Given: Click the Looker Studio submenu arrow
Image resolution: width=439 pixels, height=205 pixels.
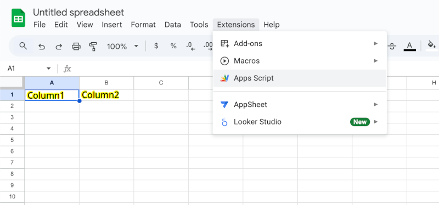Looking at the screenshot, I should click(376, 122).
